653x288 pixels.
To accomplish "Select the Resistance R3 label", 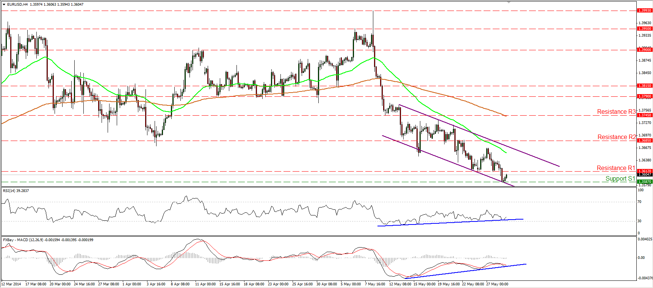I will 616,111.
